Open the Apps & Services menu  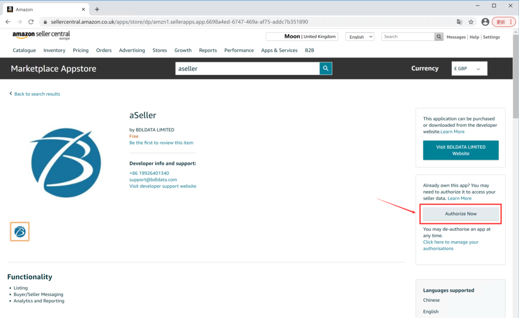click(x=279, y=50)
